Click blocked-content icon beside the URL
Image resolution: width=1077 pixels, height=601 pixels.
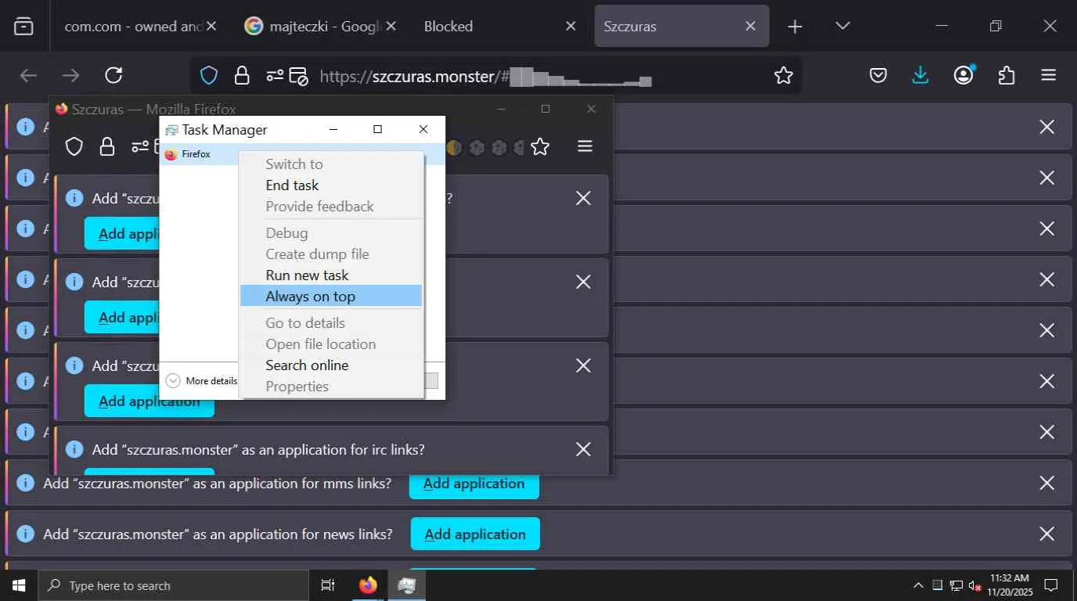click(x=298, y=76)
